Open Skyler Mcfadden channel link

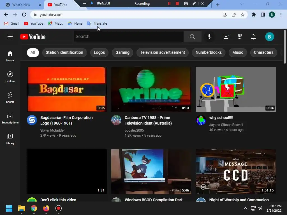pos(53,130)
